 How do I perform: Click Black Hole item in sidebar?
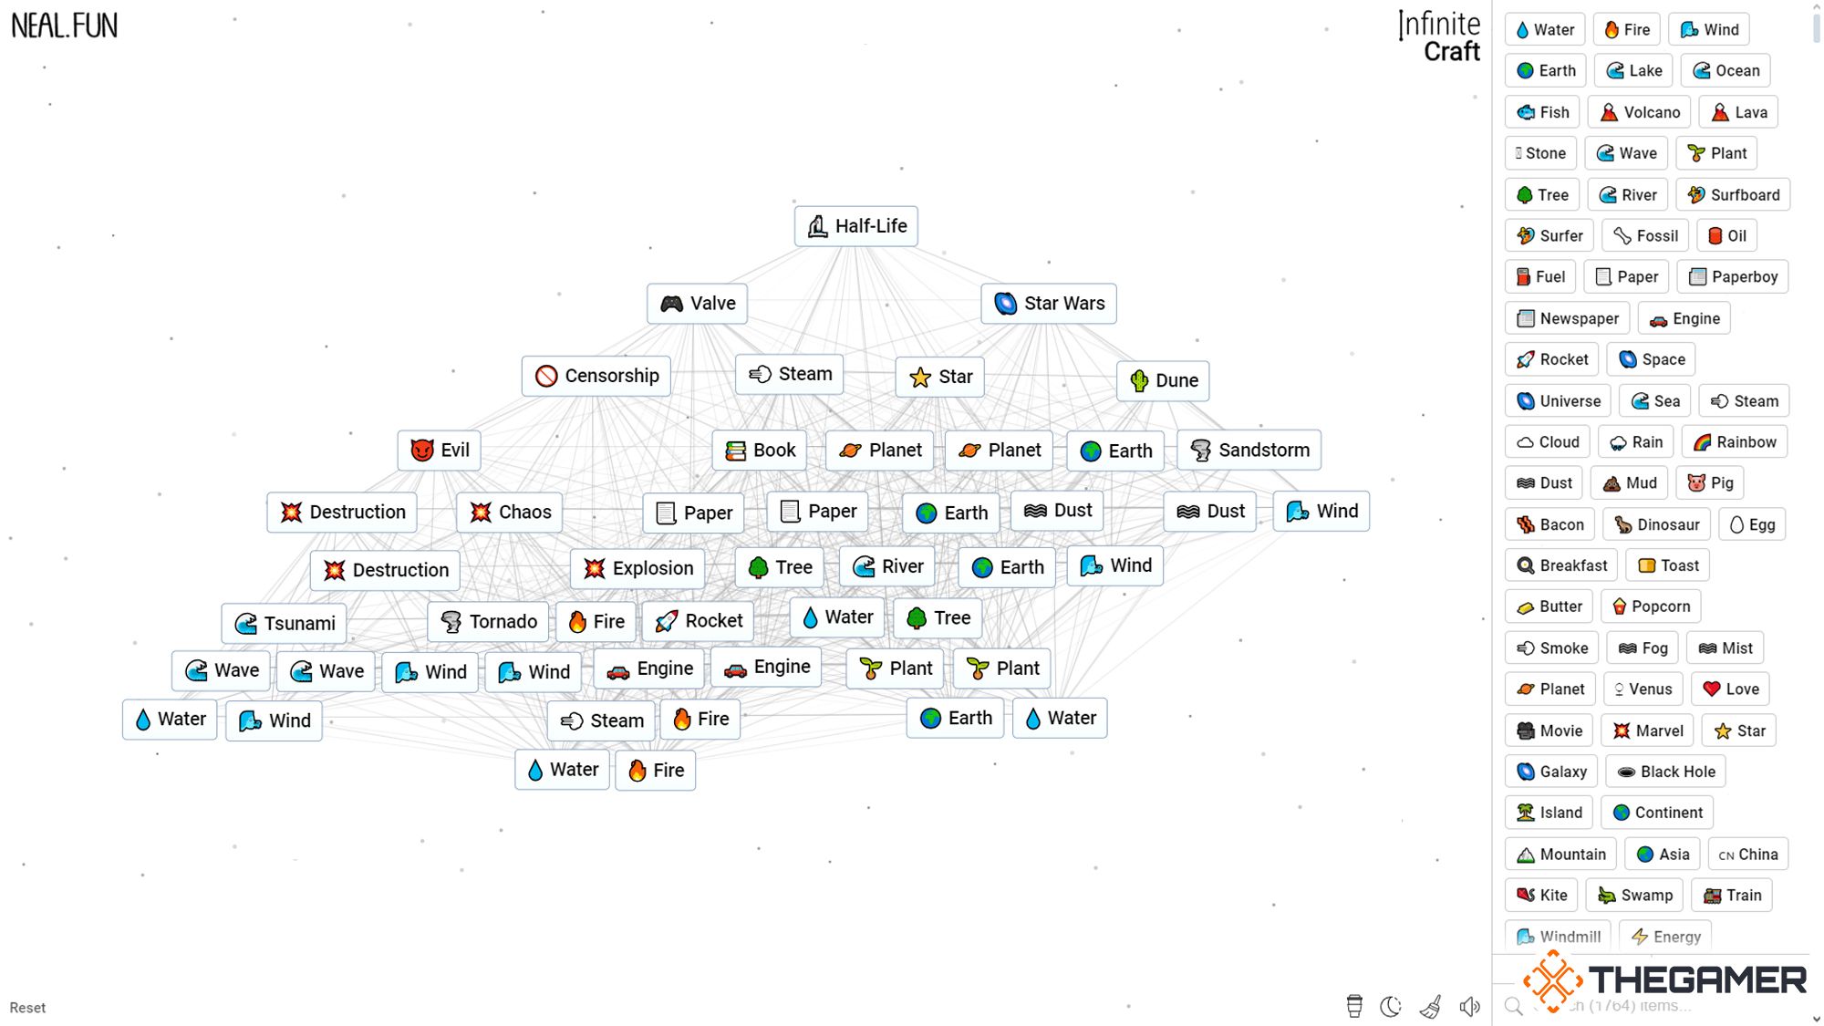[1666, 771]
